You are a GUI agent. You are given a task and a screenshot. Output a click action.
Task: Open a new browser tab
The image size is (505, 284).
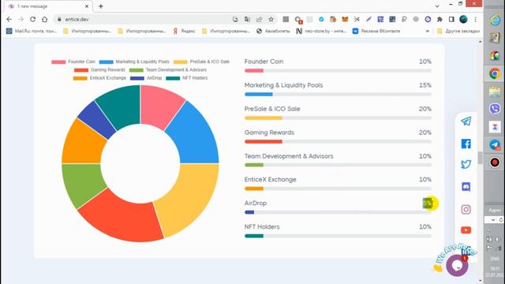point(101,6)
